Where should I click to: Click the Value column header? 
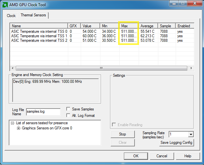pyautogui.click(x=90, y=26)
